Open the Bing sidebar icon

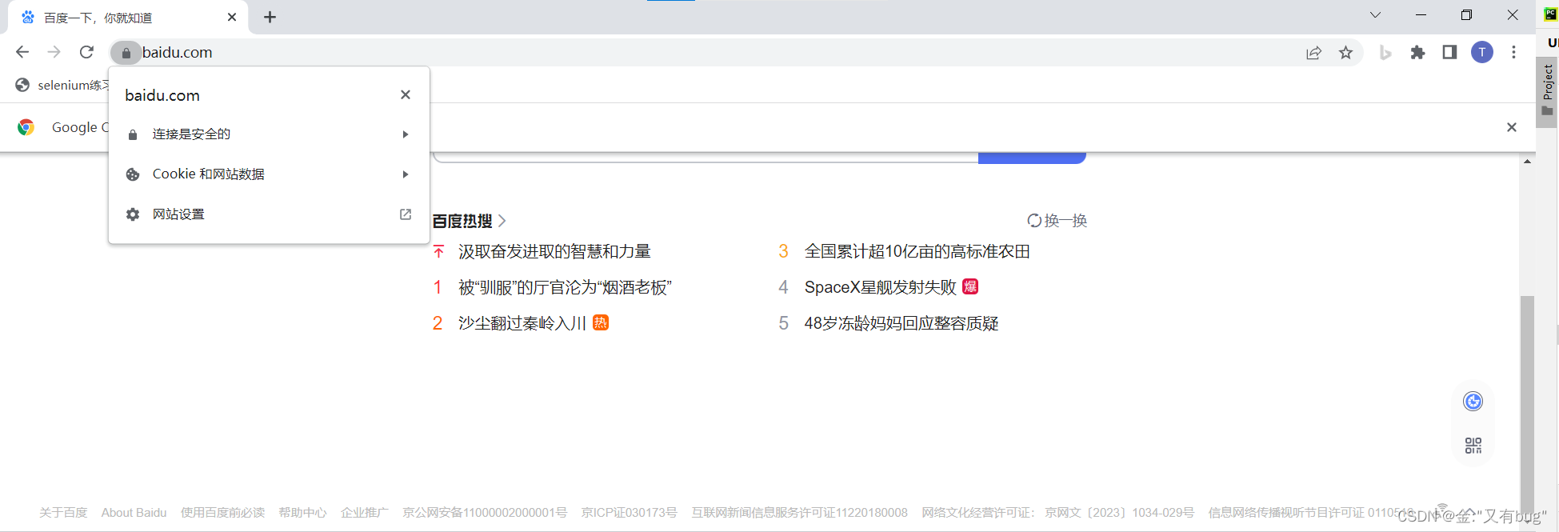tap(1385, 53)
